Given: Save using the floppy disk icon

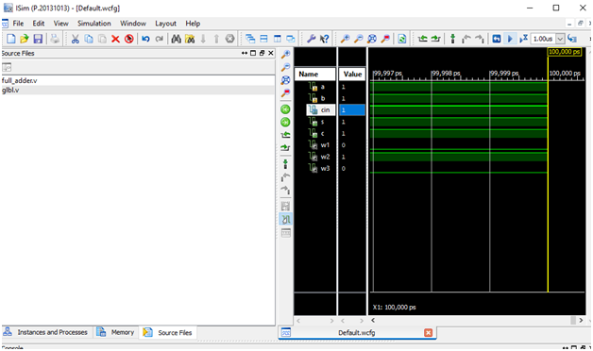Looking at the screenshot, I should click(x=38, y=39).
